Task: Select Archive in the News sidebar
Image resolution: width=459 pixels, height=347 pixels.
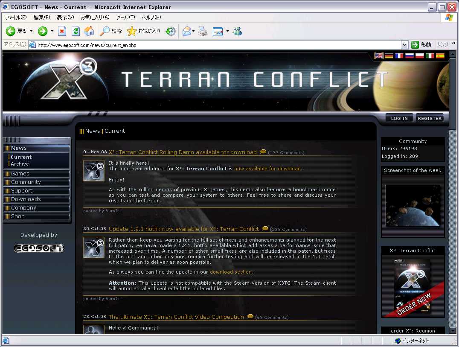Action: click(x=20, y=164)
